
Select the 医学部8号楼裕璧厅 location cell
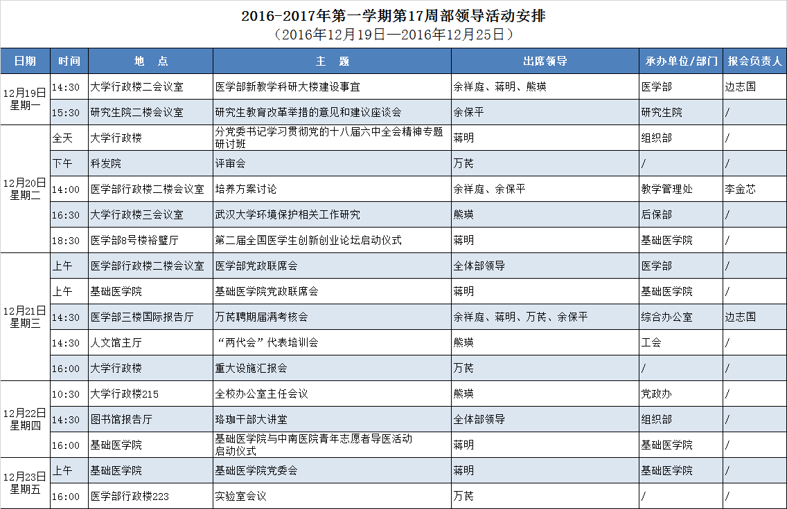(134, 241)
